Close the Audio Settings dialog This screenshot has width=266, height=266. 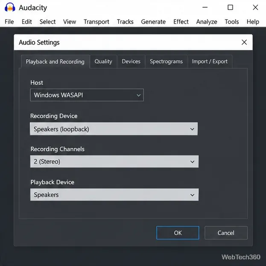click(244, 42)
